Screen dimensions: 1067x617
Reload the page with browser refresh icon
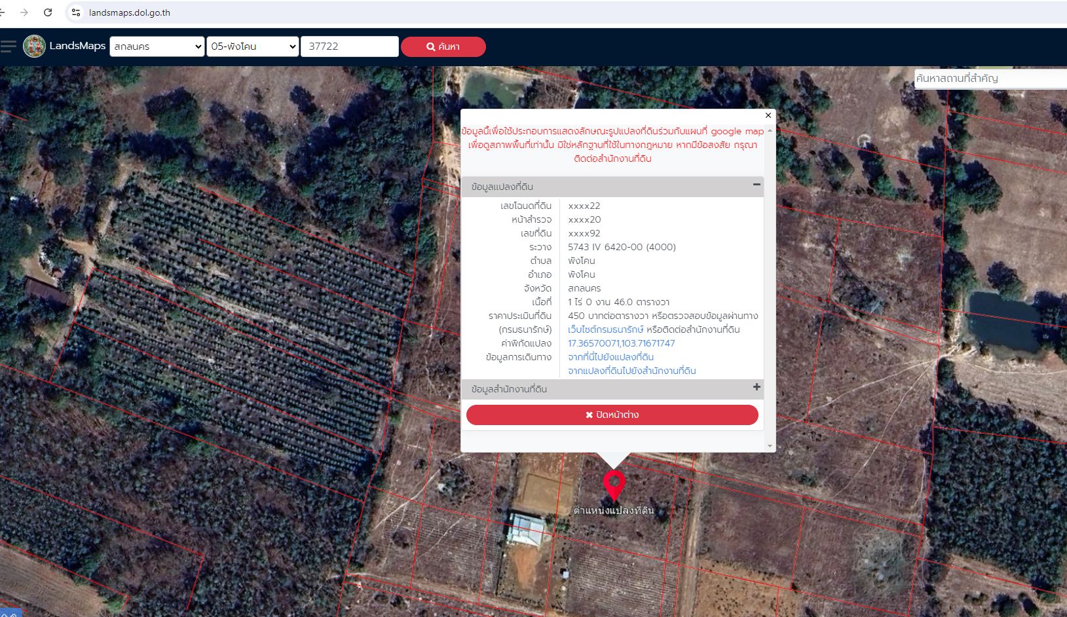[x=48, y=12]
